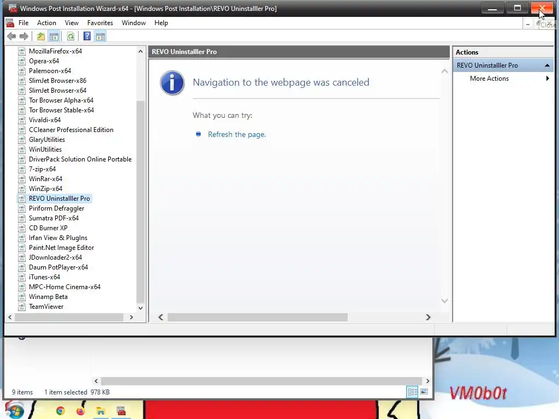Click content pane horizontal scrollbar right arrow
Image resolution: width=559 pixels, height=419 pixels.
(x=428, y=317)
